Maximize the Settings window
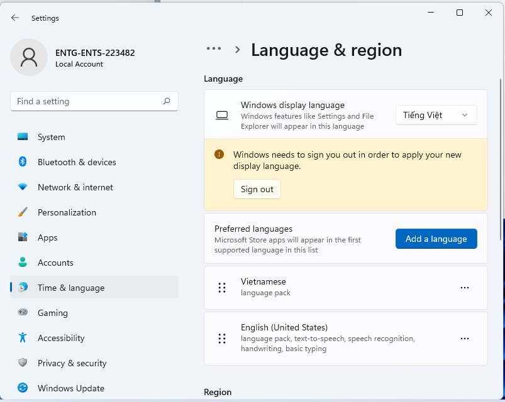The height and width of the screenshot is (402, 505). (460, 13)
